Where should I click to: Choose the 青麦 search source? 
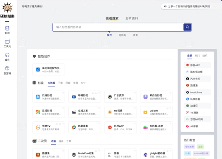click(135, 35)
